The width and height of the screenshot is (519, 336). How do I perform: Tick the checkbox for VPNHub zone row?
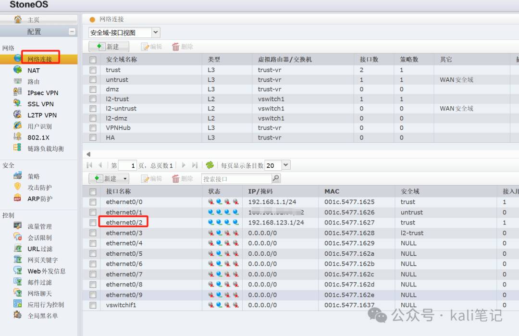pyautogui.click(x=93, y=127)
